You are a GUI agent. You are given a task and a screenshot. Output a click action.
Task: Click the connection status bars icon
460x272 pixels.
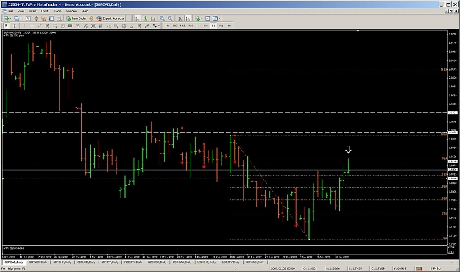pos(420,268)
